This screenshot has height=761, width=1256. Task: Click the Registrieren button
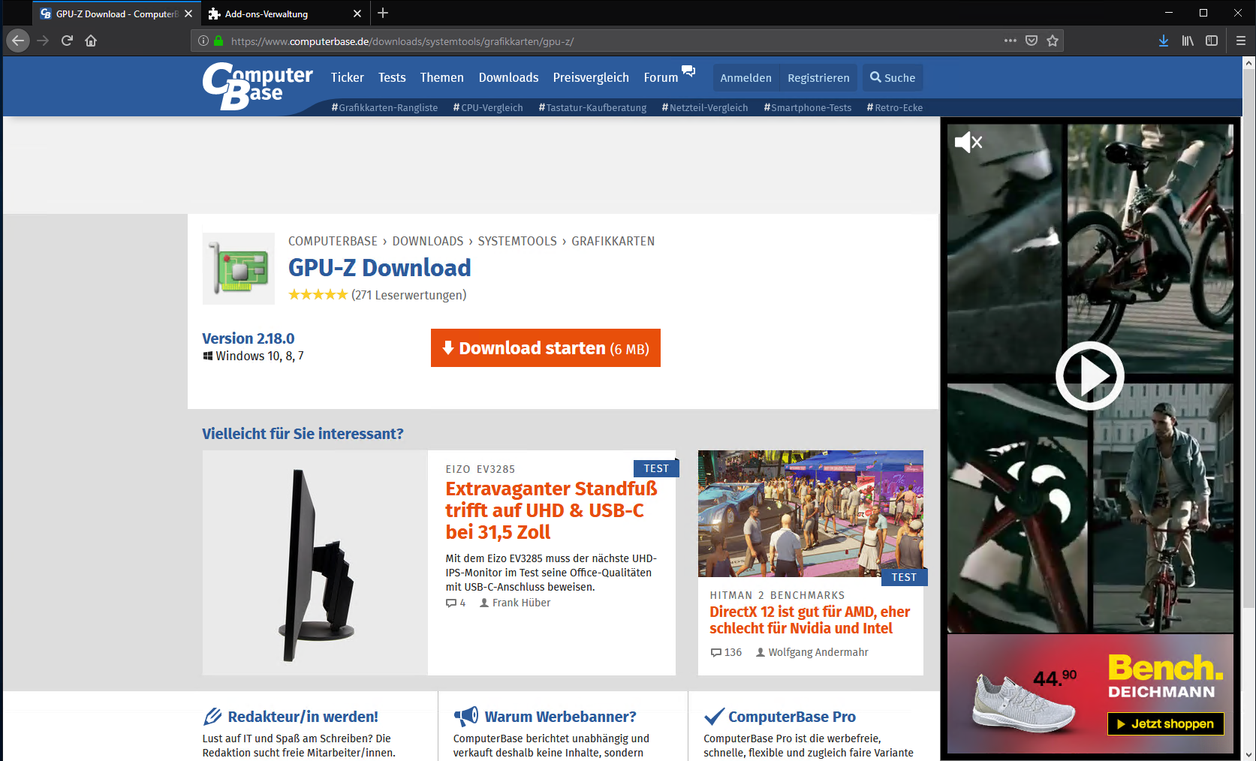pyautogui.click(x=818, y=78)
